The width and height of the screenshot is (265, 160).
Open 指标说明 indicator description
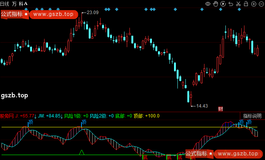(252, 116)
